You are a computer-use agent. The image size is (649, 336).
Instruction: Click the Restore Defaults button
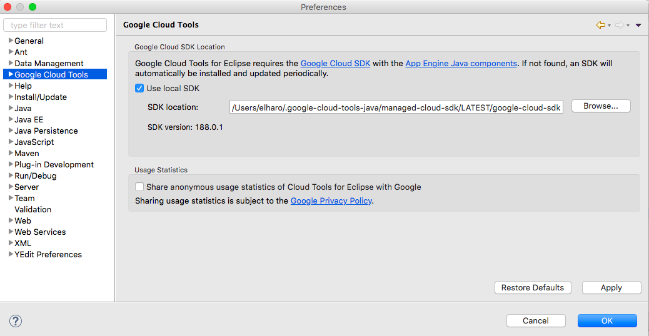(x=533, y=287)
